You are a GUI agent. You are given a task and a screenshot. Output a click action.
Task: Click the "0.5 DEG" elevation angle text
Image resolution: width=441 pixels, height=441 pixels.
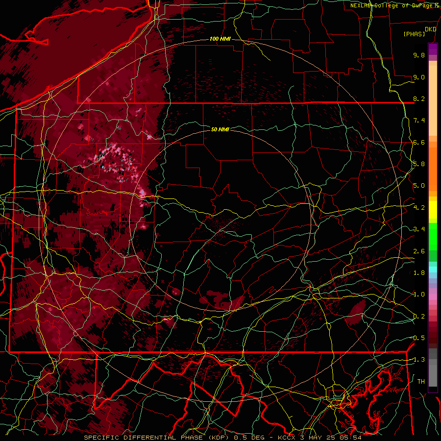pos(249,438)
